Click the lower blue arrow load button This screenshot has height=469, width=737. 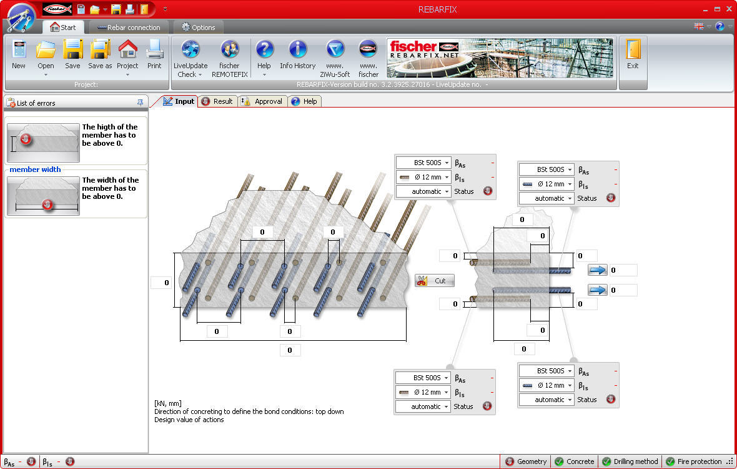pos(597,290)
